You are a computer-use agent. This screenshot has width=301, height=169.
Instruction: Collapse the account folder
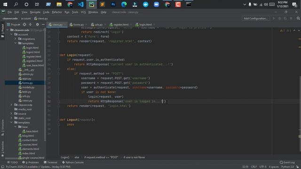(11, 34)
